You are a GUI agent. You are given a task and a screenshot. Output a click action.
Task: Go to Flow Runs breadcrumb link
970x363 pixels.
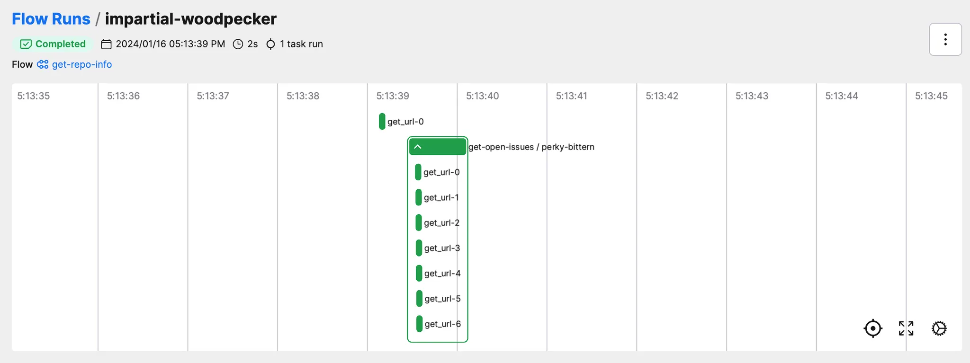[51, 19]
